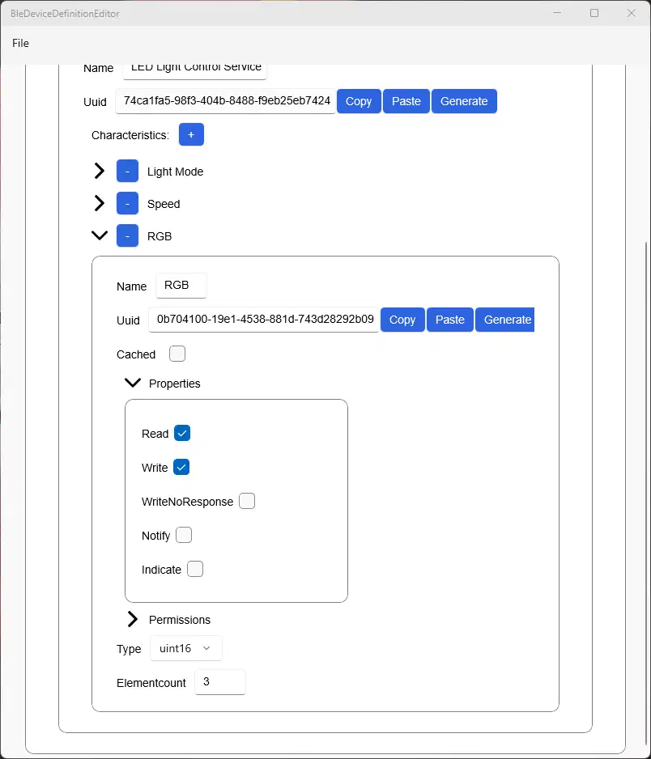Click the RGB Name input field
The image size is (651, 759).
[181, 286]
